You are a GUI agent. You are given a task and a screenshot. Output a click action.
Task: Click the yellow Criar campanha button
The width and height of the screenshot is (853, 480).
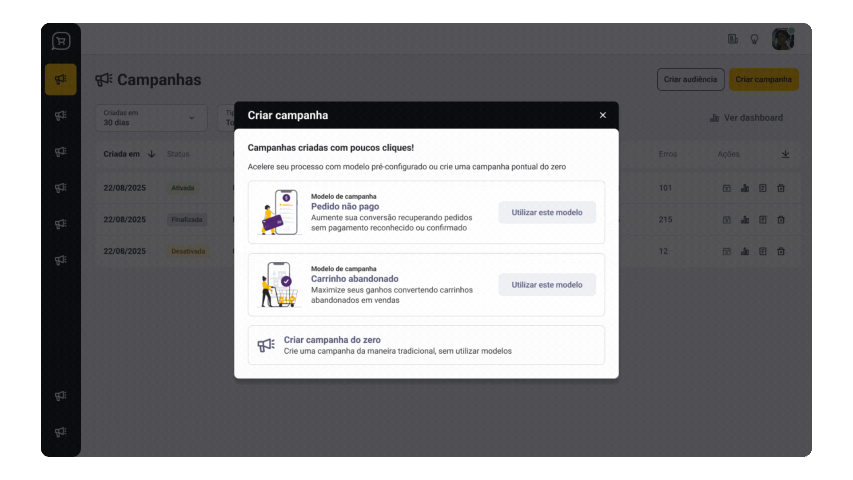tap(763, 80)
